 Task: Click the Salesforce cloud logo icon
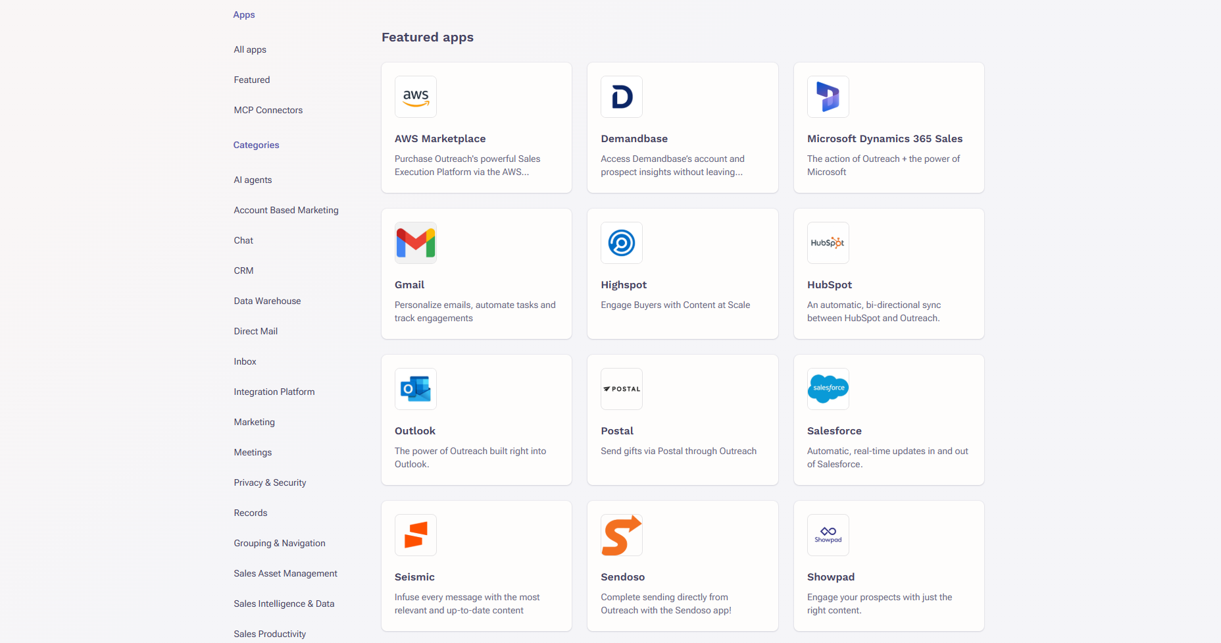pyautogui.click(x=828, y=389)
